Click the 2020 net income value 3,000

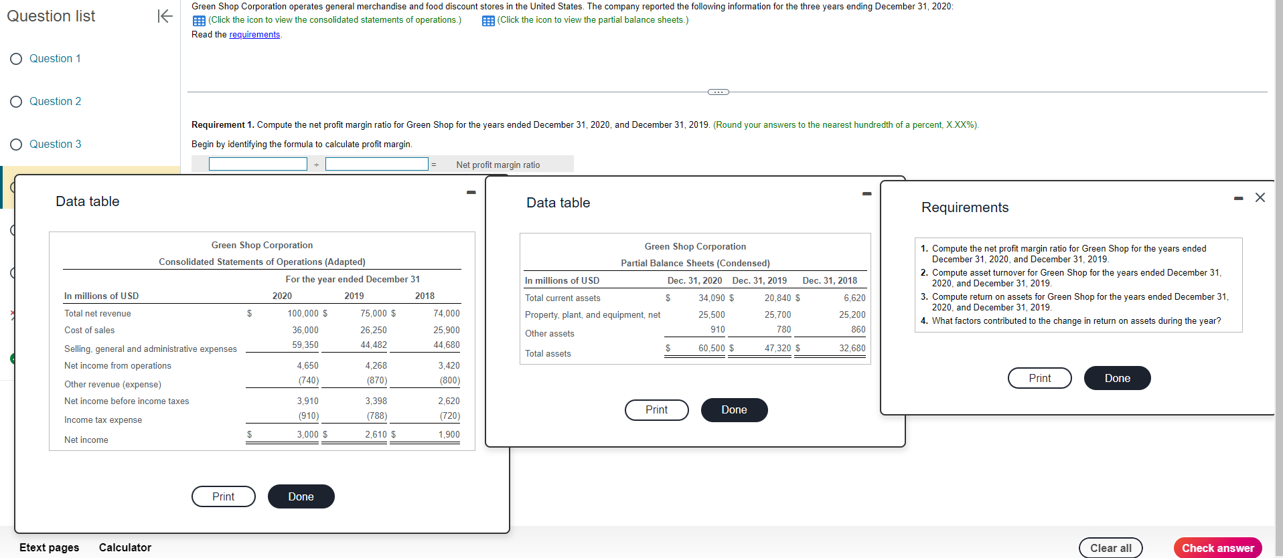[x=308, y=434]
